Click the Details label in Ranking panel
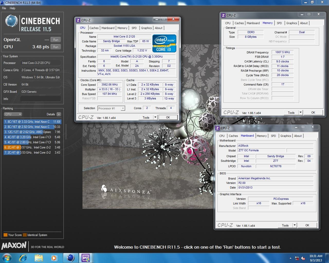 (x=51, y=114)
